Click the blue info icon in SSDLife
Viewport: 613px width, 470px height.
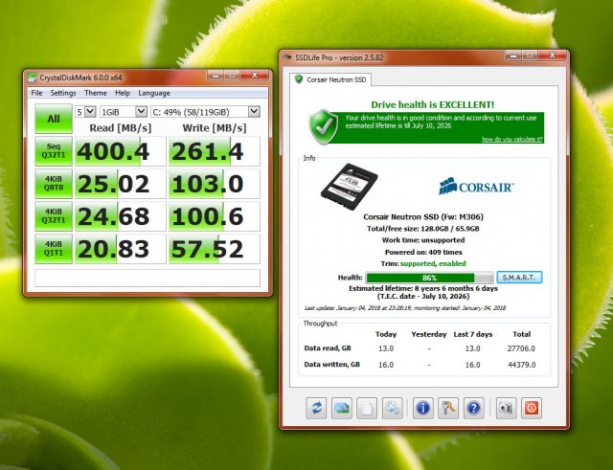[421, 408]
